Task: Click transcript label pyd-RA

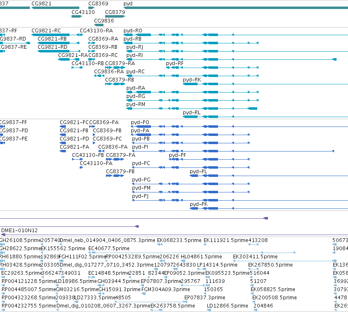Action: tap(136, 88)
